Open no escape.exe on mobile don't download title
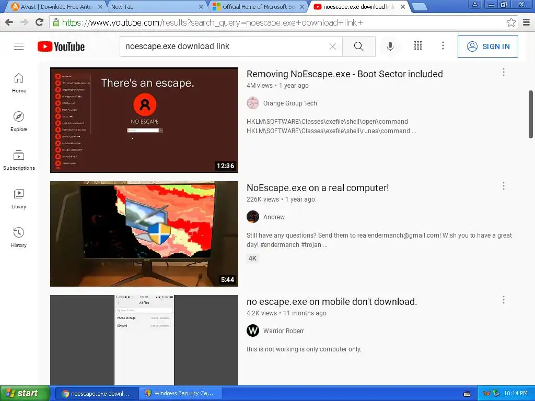 [x=332, y=302]
